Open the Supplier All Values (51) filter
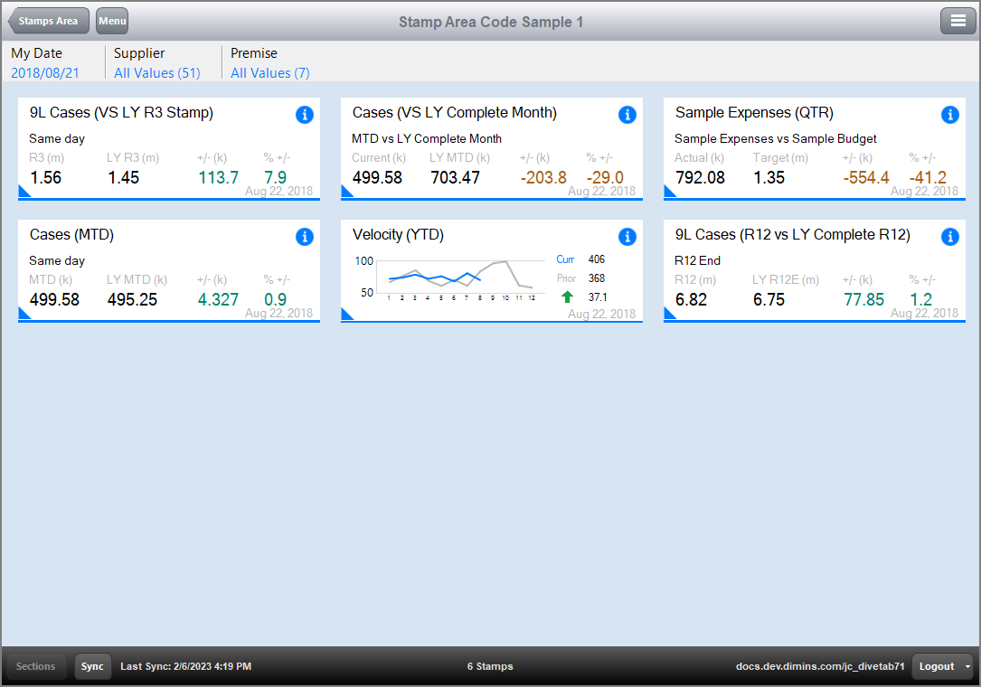Image resolution: width=981 pixels, height=687 pixels. pos(157,73)
